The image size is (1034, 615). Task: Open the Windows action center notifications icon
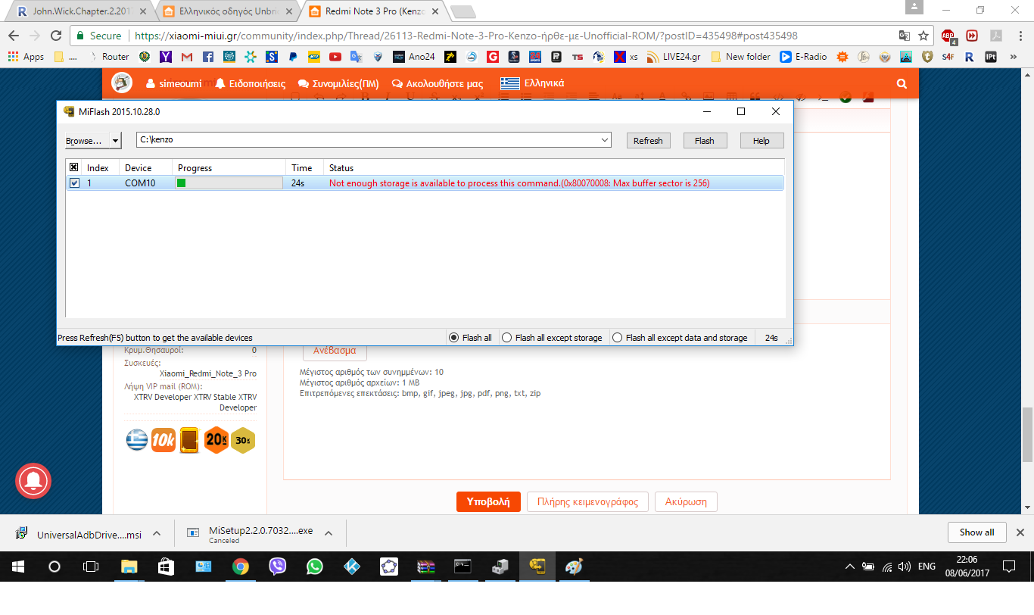(x=1008, y=566)
